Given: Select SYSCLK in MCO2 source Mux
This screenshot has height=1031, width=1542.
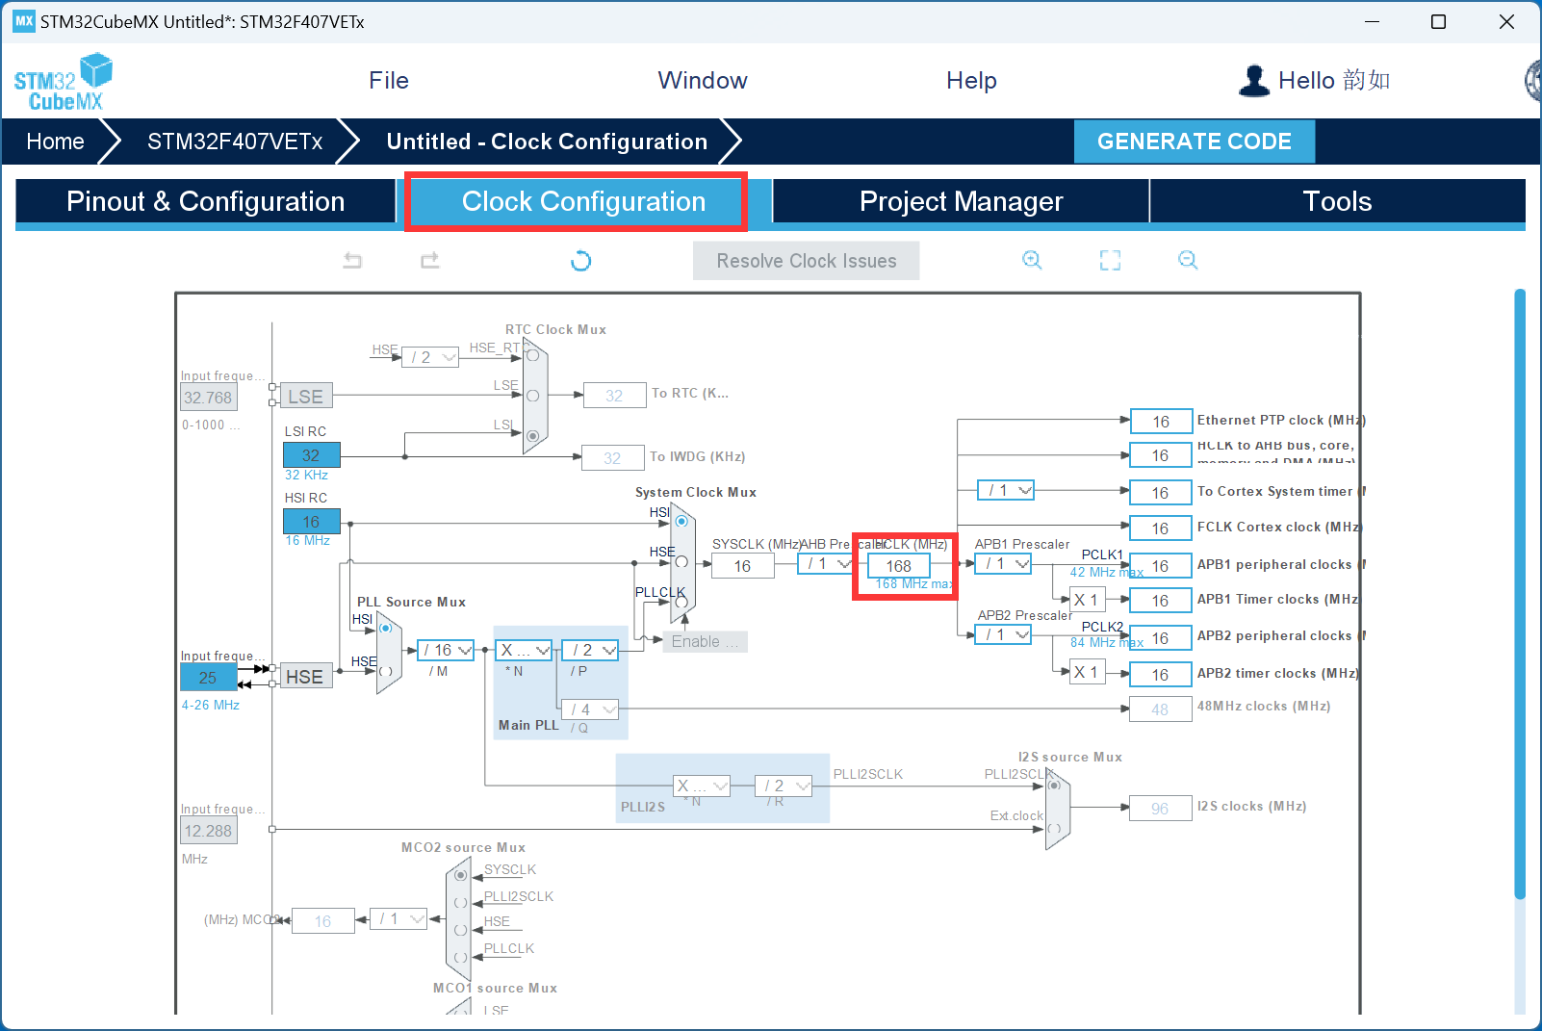Looking at the screenshot, I should point(461,875).
